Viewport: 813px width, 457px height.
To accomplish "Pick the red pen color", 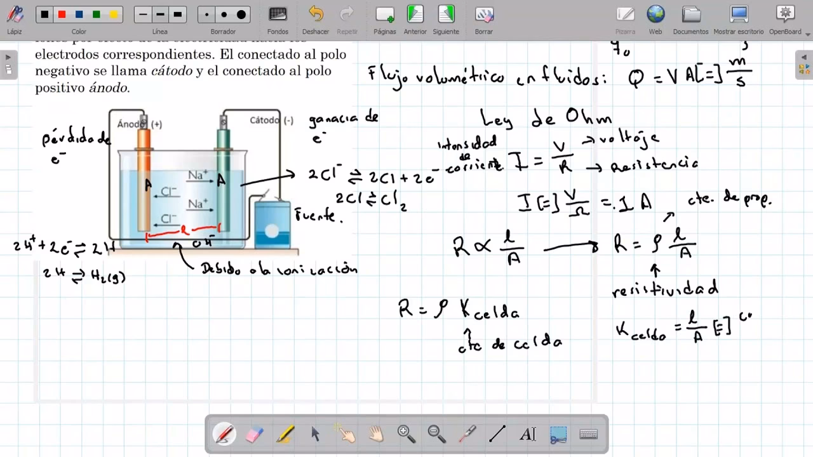I will click(62, 15).
